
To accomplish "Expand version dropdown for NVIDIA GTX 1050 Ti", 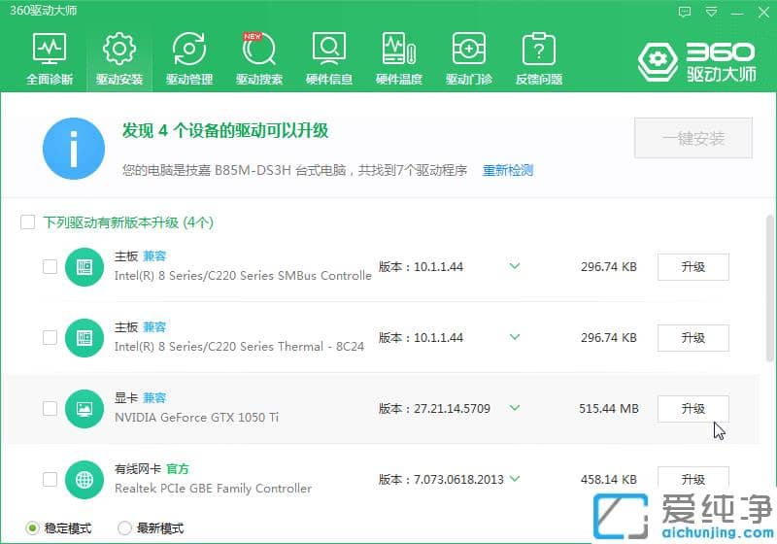I will click(515, 408).
